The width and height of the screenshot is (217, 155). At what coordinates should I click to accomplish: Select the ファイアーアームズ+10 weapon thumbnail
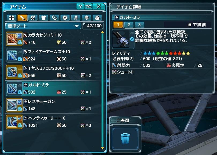coord(12,55)
